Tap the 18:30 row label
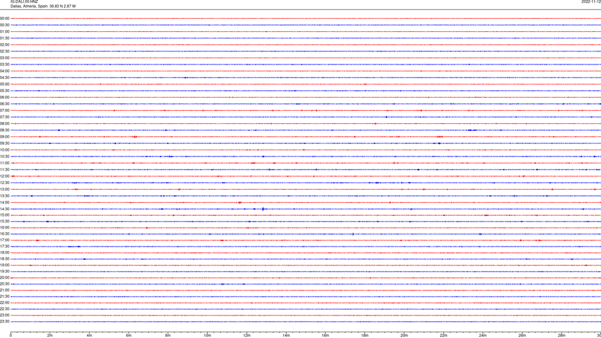601x338 pixels. (4, 259)
